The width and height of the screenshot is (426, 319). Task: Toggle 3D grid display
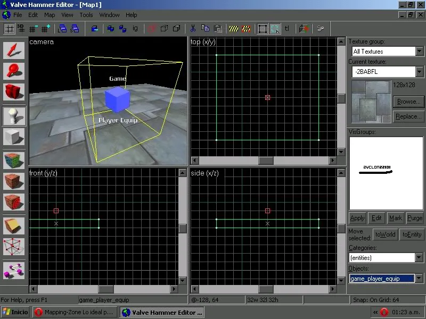coord(21,29)
